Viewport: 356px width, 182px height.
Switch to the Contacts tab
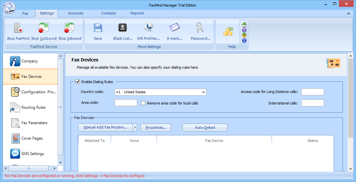108,13
